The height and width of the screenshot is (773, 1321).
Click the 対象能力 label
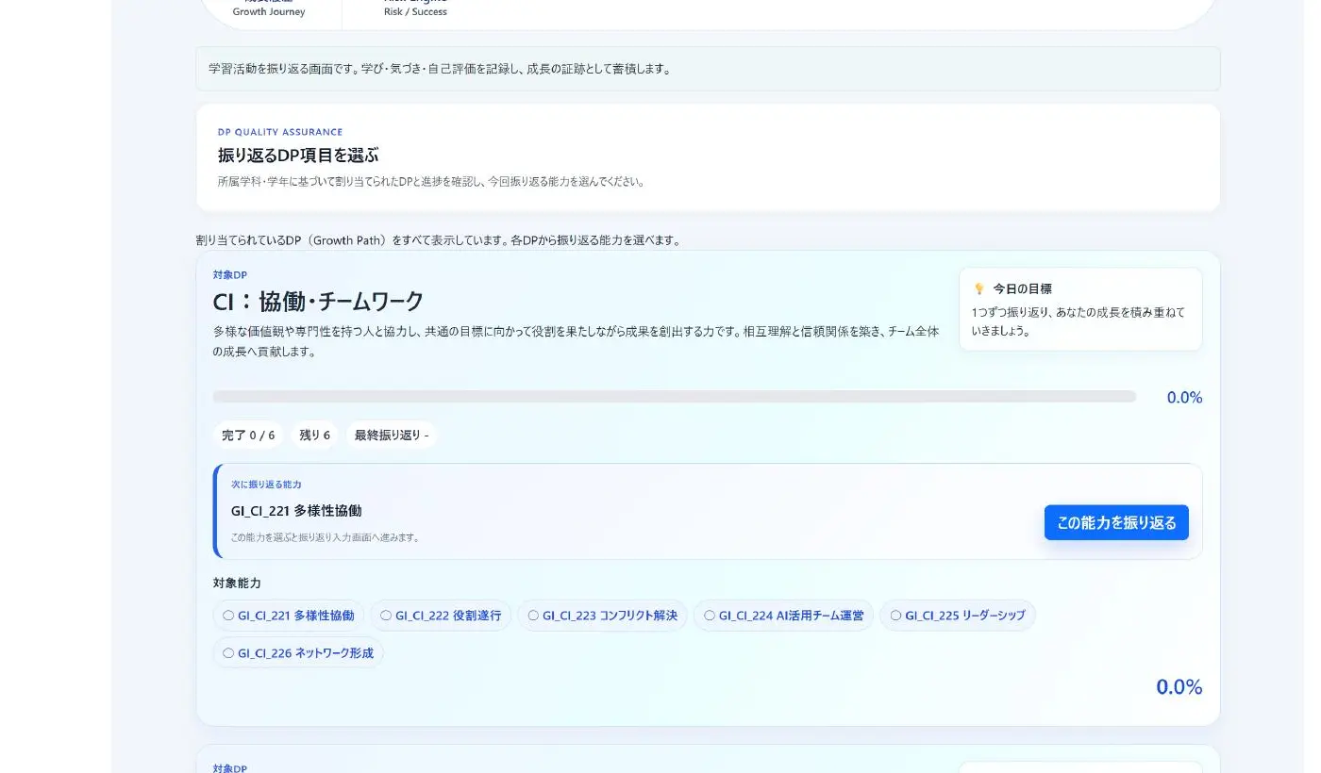(x=237, y=584)
